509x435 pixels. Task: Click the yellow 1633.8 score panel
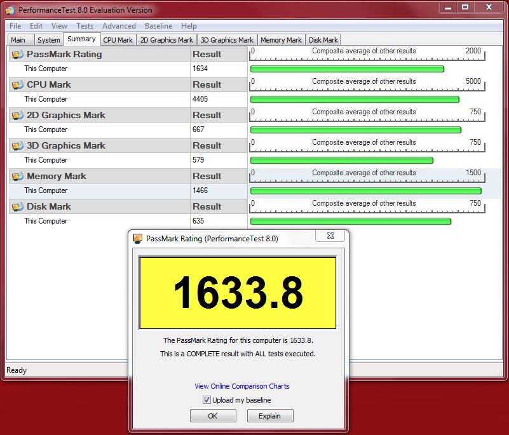(x=238, y=293)
